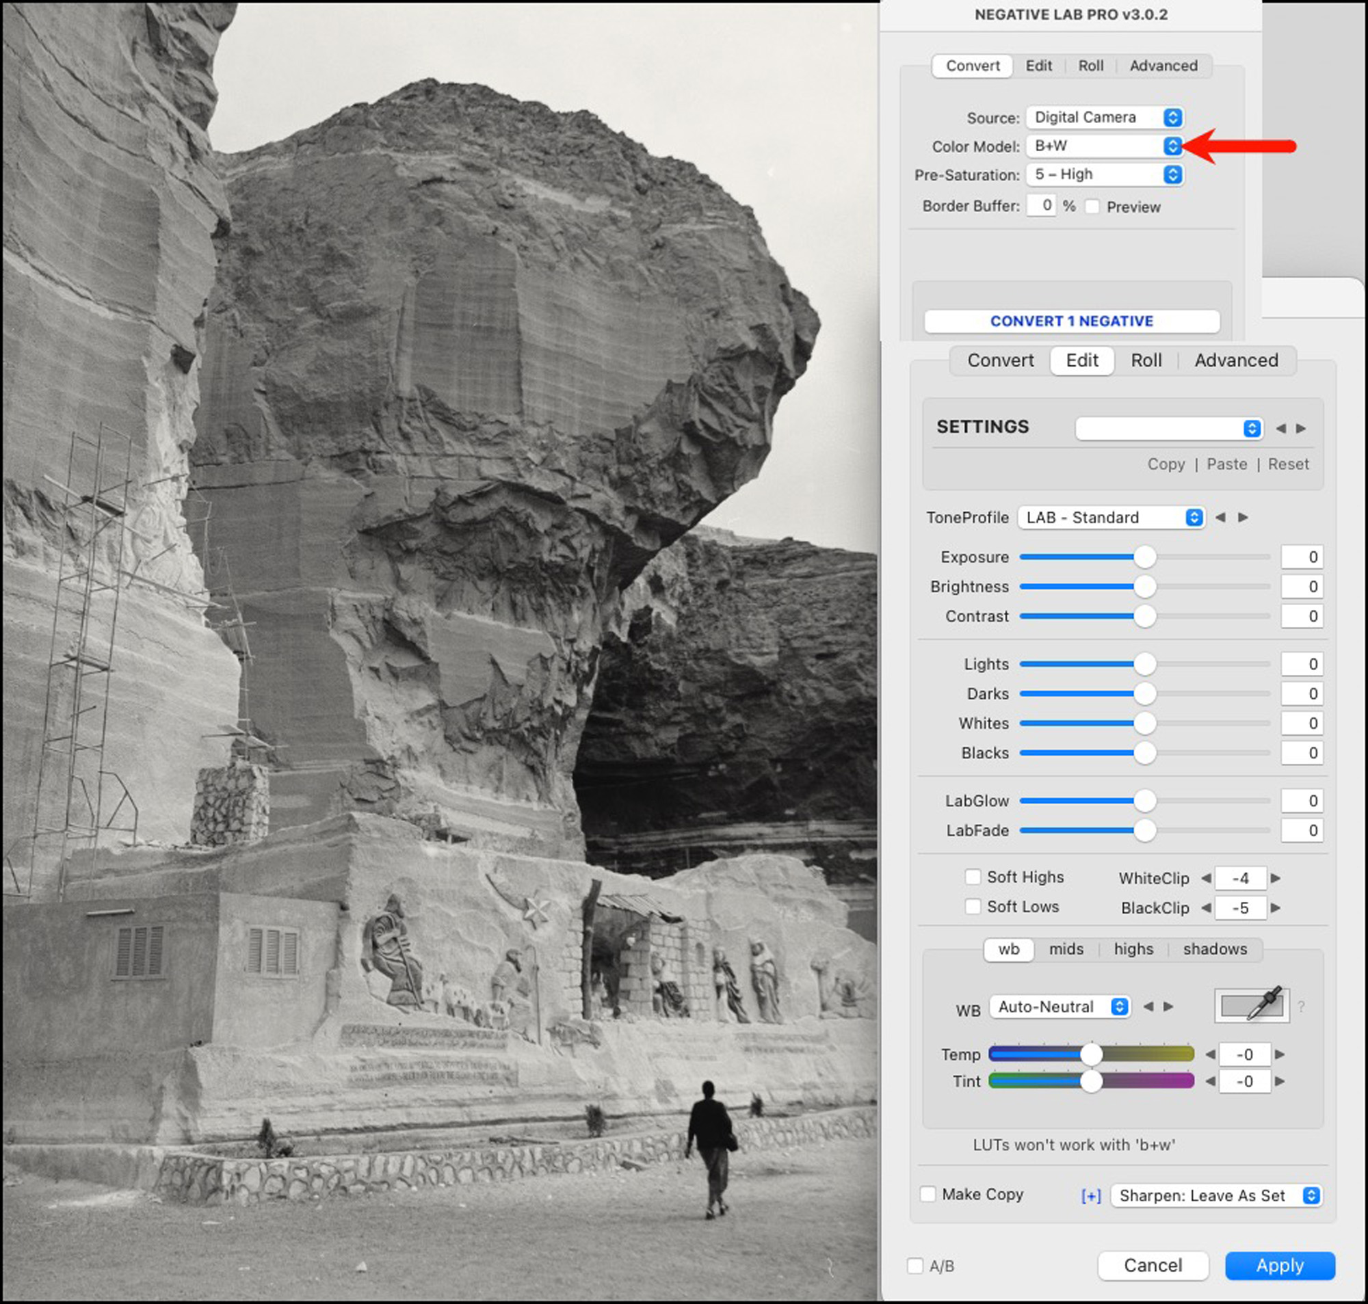
Task: Open Source dropdown showing Digital Camera
Action: [x=1105, y=118]
